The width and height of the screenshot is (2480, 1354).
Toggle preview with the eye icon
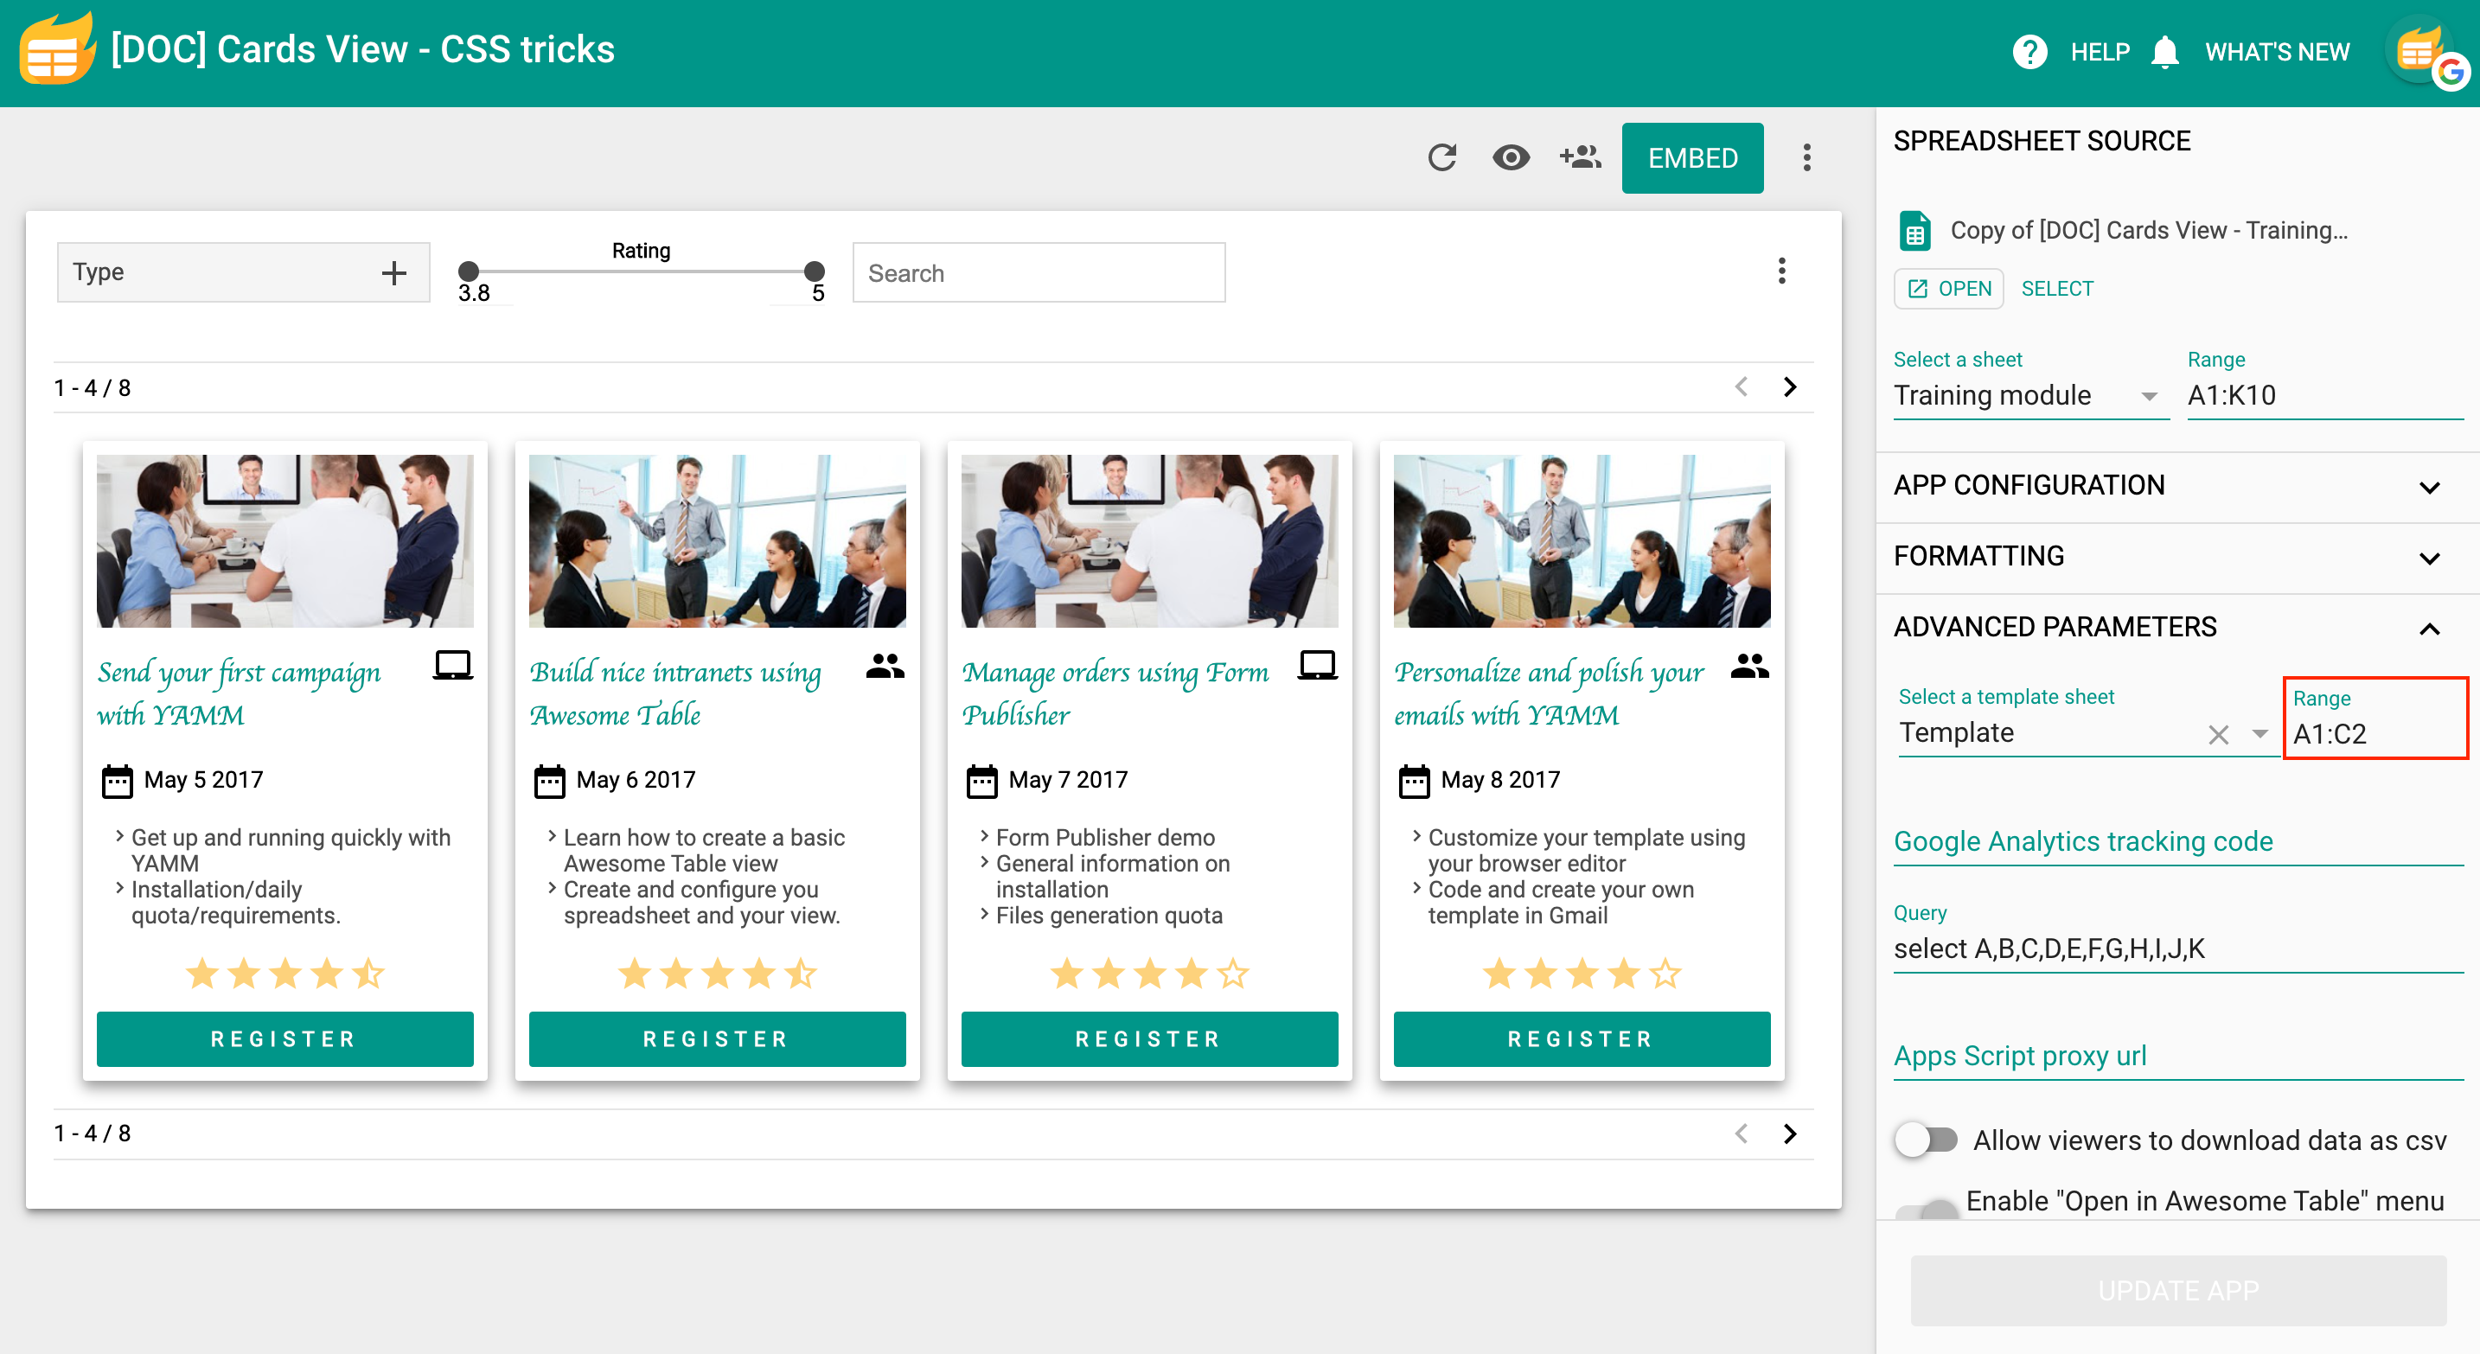tap(1511, 156)
